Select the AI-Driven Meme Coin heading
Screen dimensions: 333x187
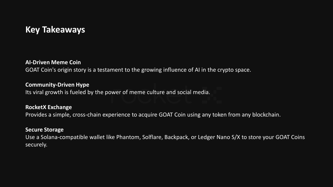coord(53,62)
